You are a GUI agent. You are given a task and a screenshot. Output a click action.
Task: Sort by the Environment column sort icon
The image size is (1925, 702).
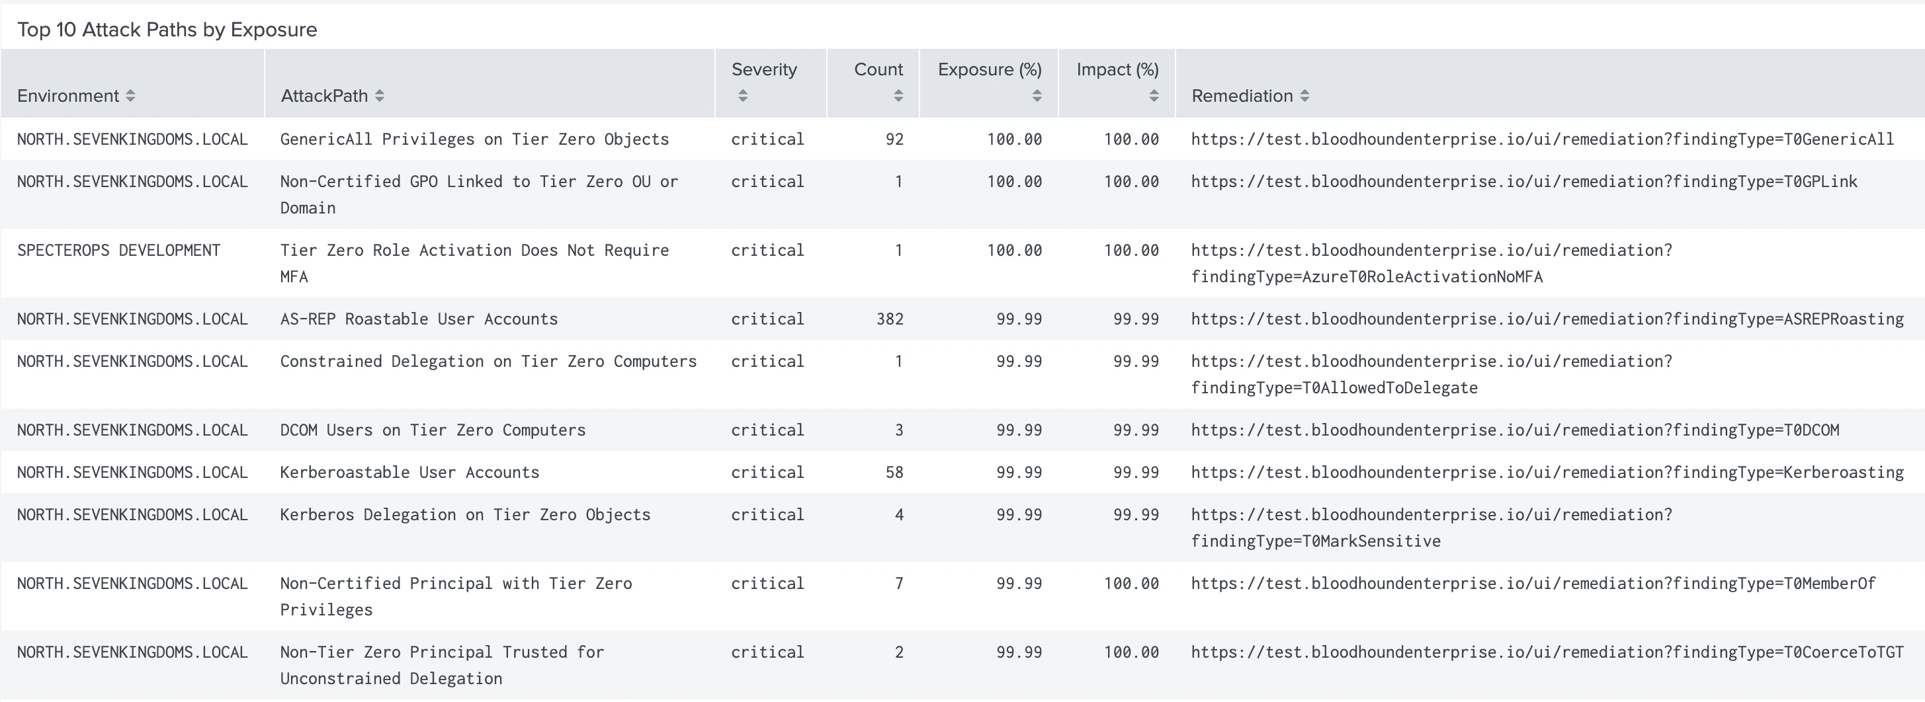(x=130, y=96)
